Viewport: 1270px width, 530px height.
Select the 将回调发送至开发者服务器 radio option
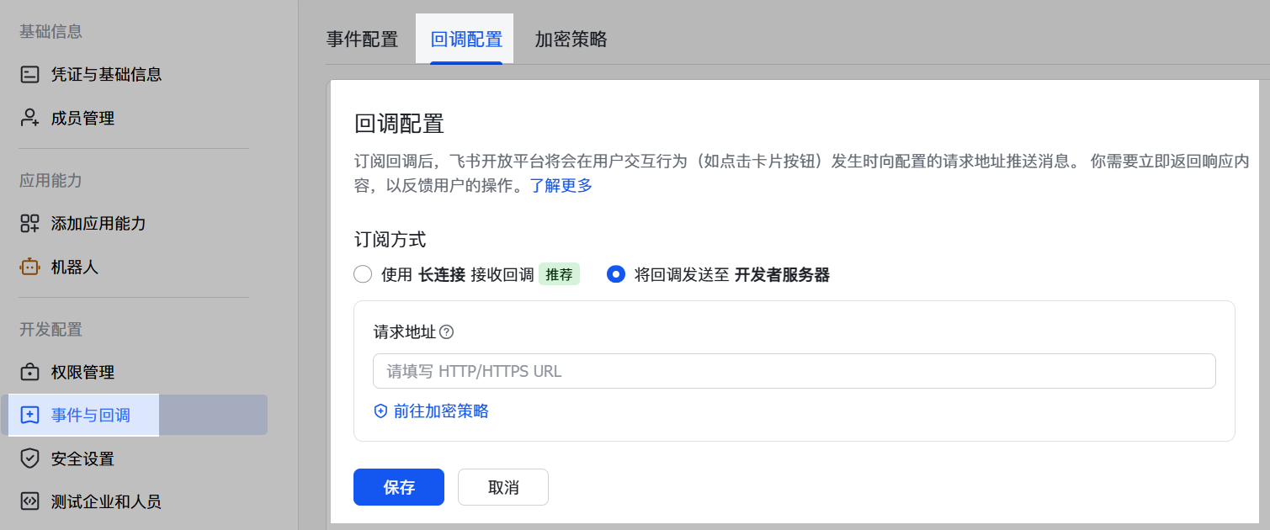click(x=616, y=274)
